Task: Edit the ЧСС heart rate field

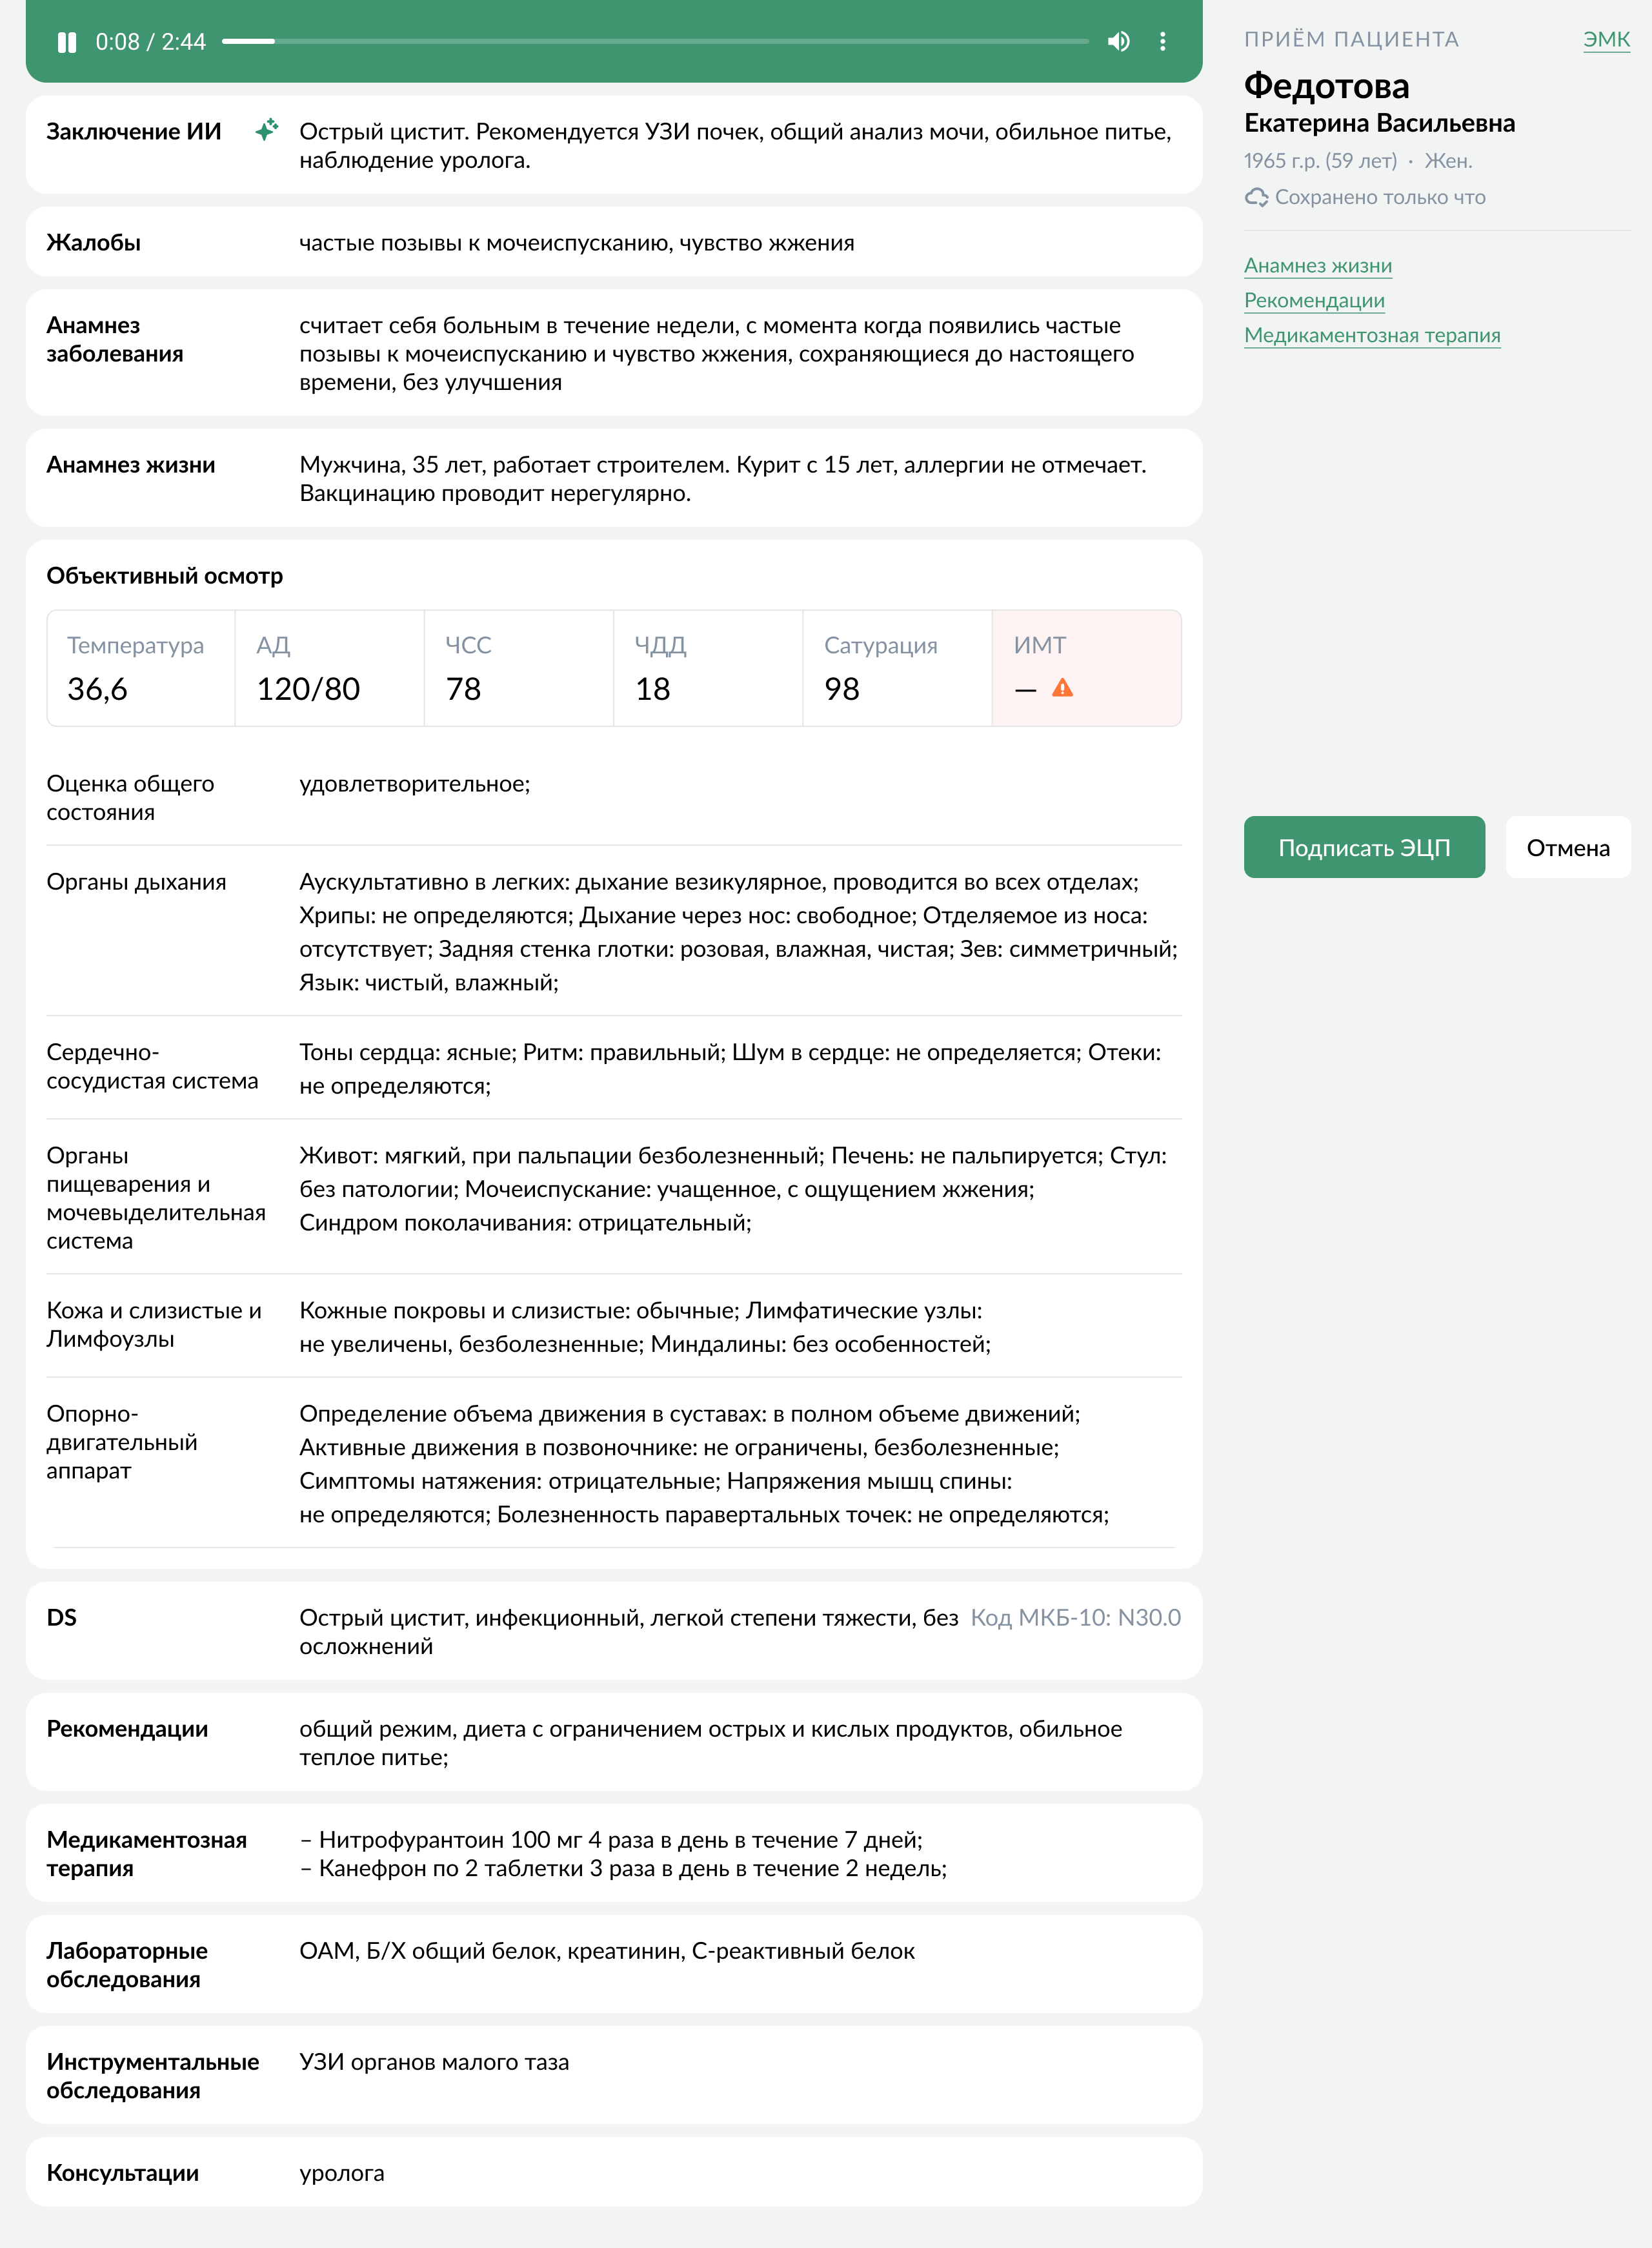Action: pyautogui.click(x=519, y=668)
